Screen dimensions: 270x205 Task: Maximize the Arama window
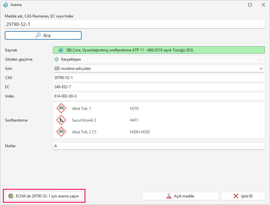250,5
